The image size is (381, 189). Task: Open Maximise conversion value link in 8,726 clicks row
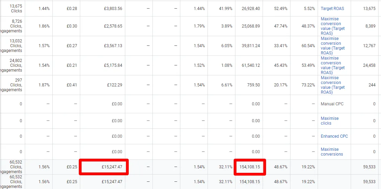[333, 26]
